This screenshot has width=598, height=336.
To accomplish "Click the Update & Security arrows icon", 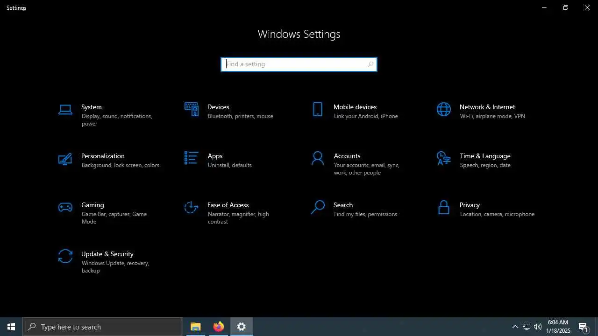I will 65,256.
